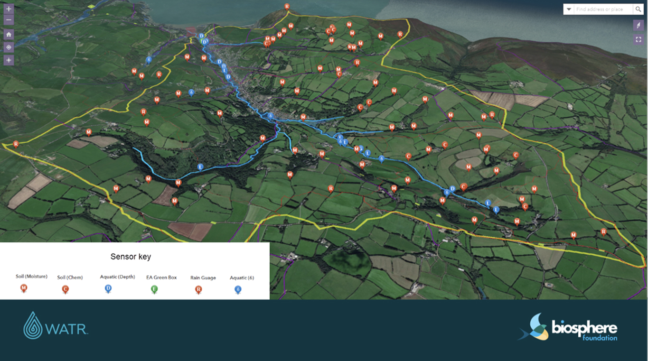The height and width of the screenshot is (361, 648).
Task: Click the zoom in plus icon
Action: (9, 9)
